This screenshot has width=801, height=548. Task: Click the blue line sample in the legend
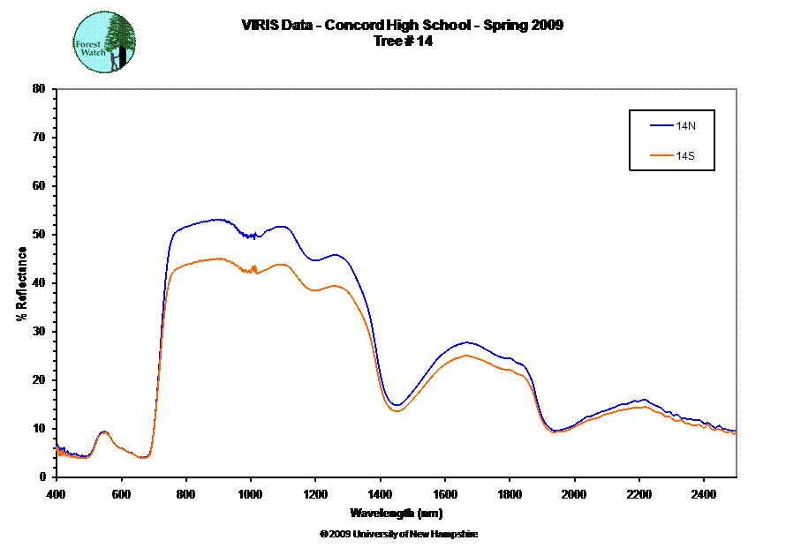tap(661, 126)
